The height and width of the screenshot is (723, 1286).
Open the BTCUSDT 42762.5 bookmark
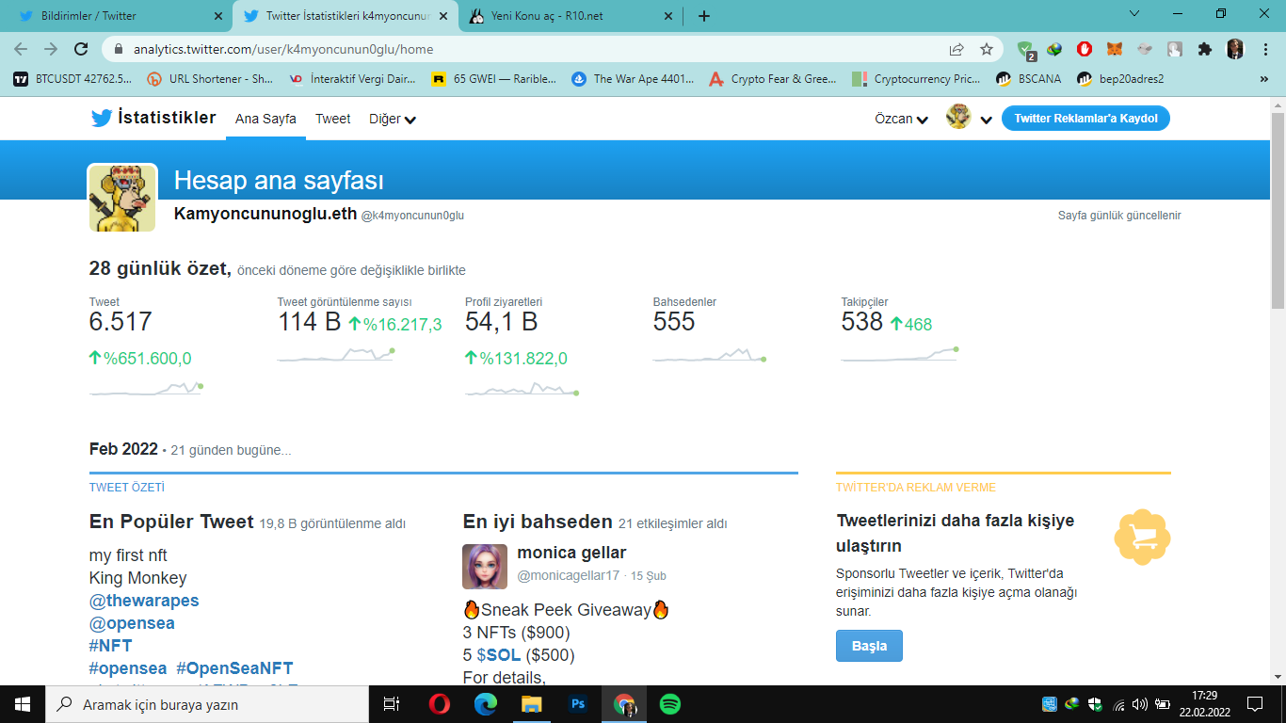point(72,79)
